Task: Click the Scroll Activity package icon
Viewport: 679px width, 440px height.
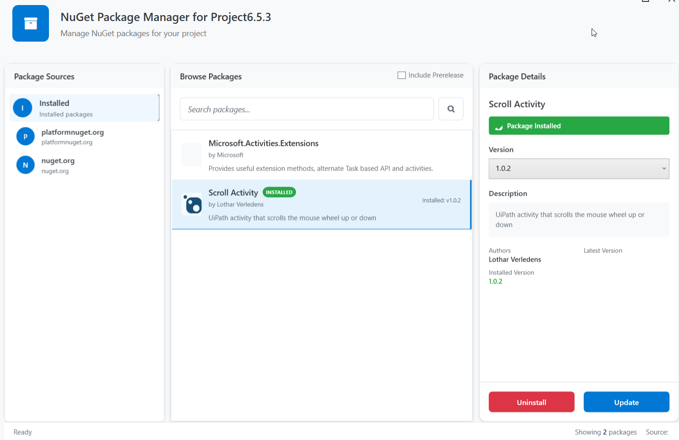Action: [x=192, y=204]
